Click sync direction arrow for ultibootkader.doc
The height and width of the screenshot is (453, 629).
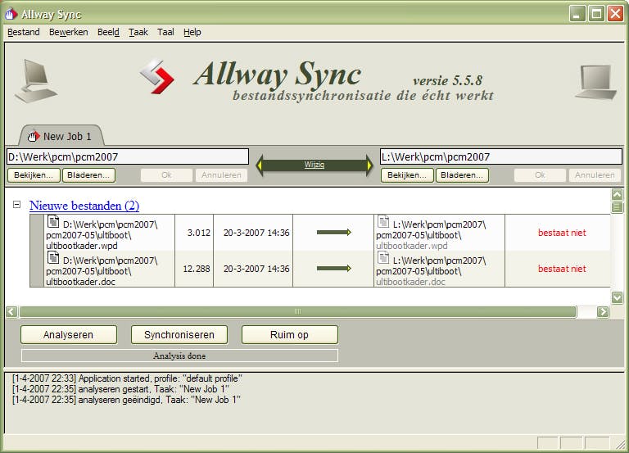(334, 269)
